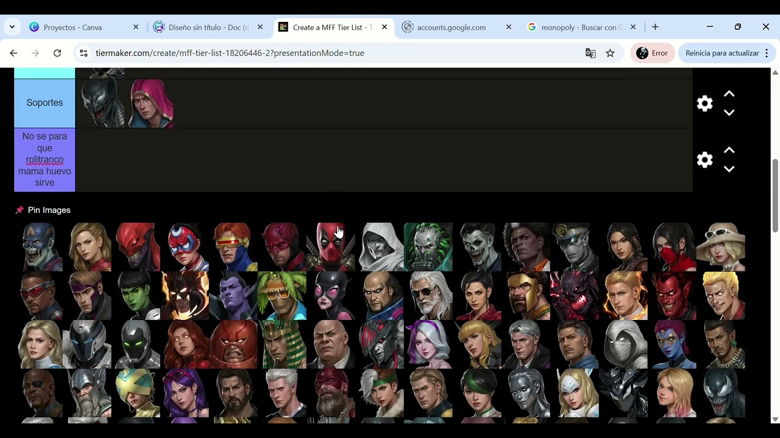Image resolution: width=780 pixels, height=438 pixels.
Task: Close the Create a MFF Tier List tab
Action: coord(385,27)
